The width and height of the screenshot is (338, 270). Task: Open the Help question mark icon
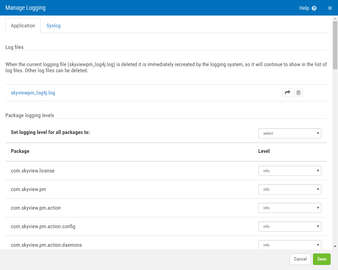click(x=314, y=8)
